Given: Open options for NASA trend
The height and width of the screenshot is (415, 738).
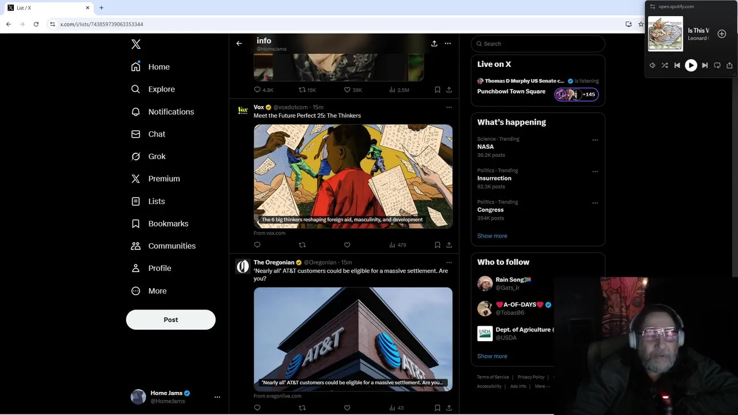Looking at the screenshot, I should point(595,140).
